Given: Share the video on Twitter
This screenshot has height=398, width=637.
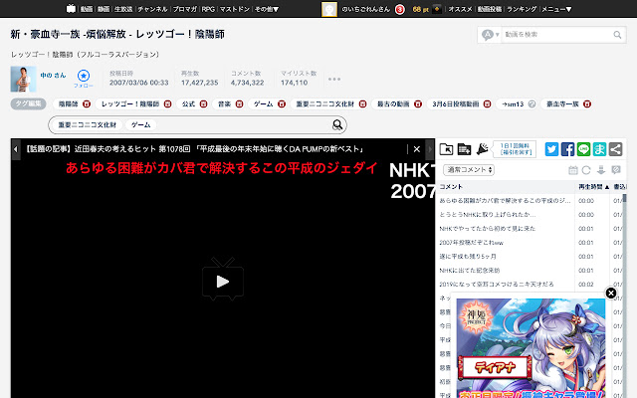Looking at the screenshot, I should click(551, 149).
